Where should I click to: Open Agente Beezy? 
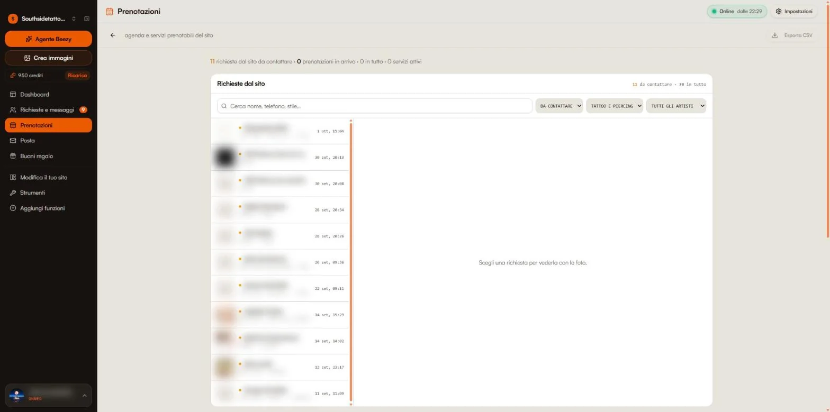[x=48, y=39]
